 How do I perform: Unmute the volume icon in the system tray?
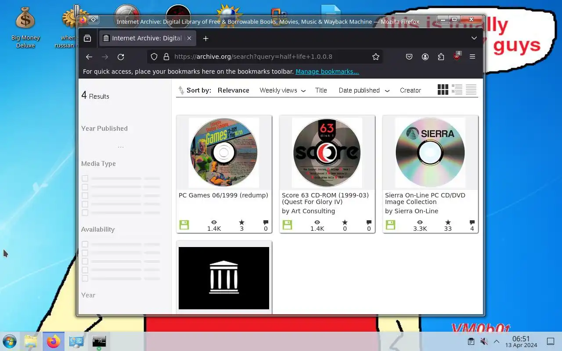[484, 341]
